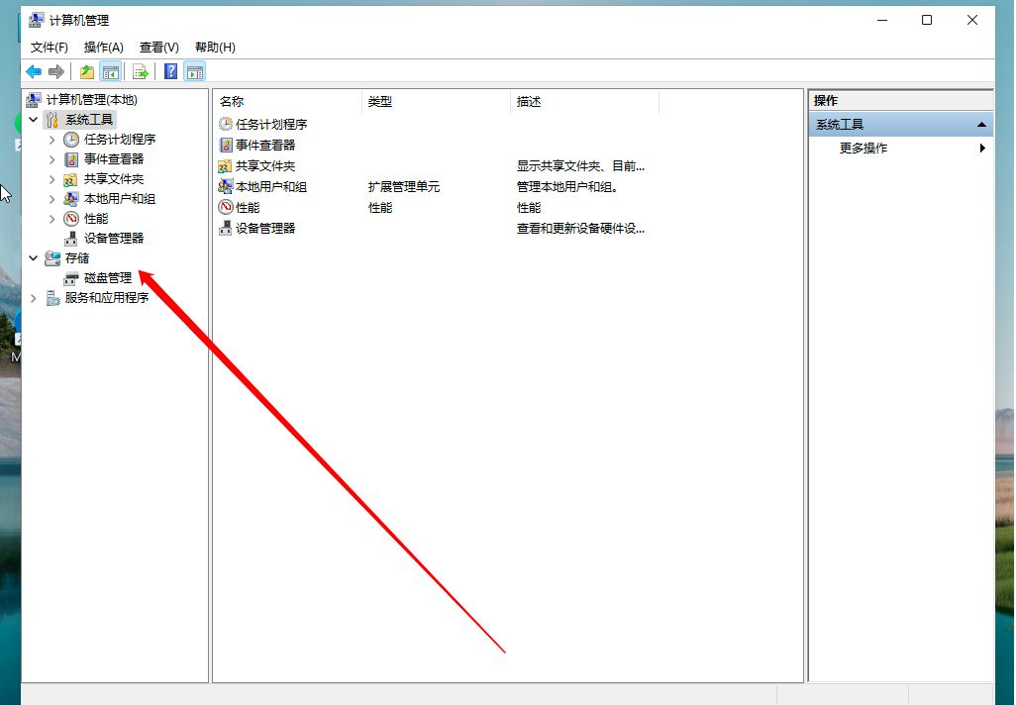The height and width of the screenshot is (705, 1016).
Task: Click the 系统工具 tools icon in tree
Action: [x=51, y=120]
